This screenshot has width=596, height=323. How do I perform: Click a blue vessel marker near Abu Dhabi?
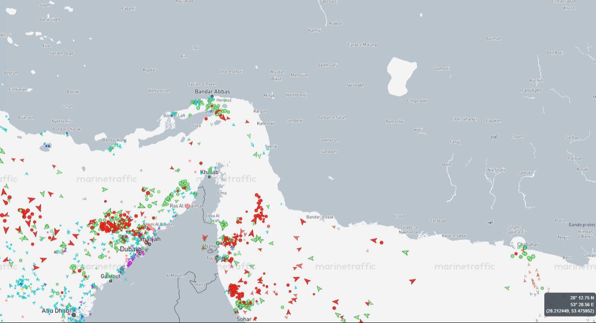click(x=80, y=308)
